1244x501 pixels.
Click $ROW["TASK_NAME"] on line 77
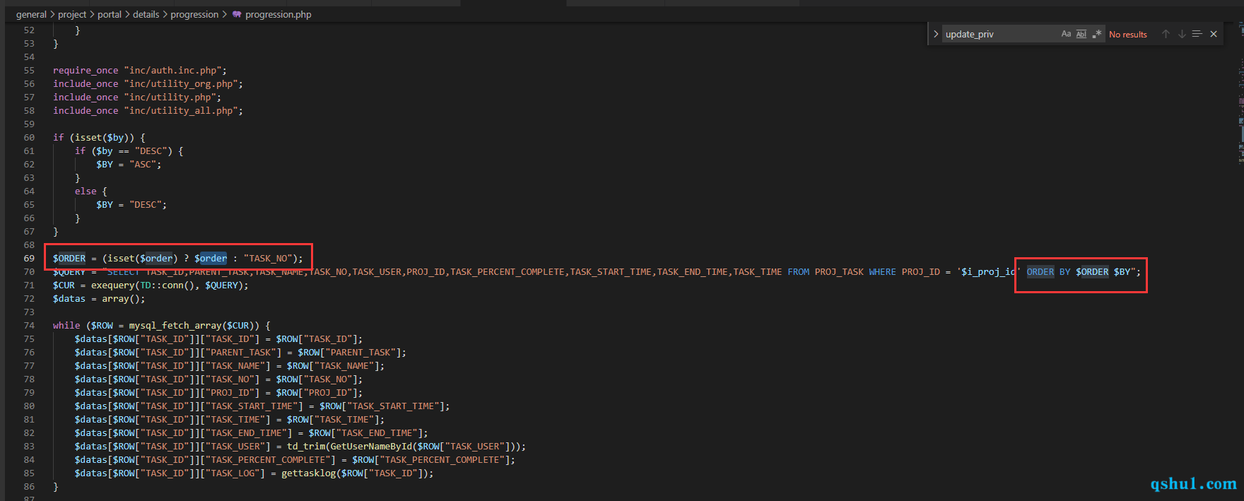point(333,365)
